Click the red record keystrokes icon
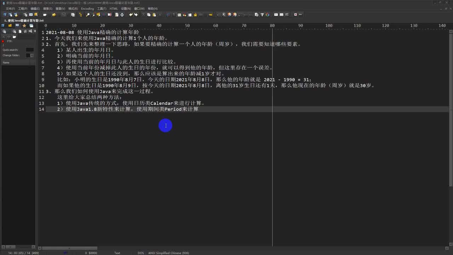453x255 pixels. click(296, 15)
